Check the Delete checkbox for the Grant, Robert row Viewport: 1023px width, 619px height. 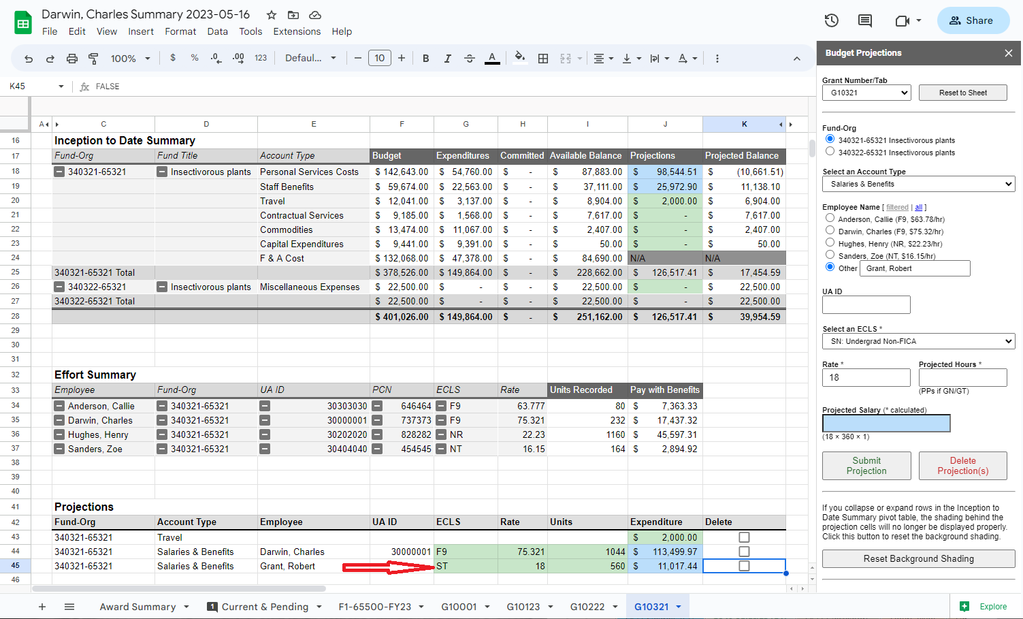pyautogui.click(x=744, y=566)
